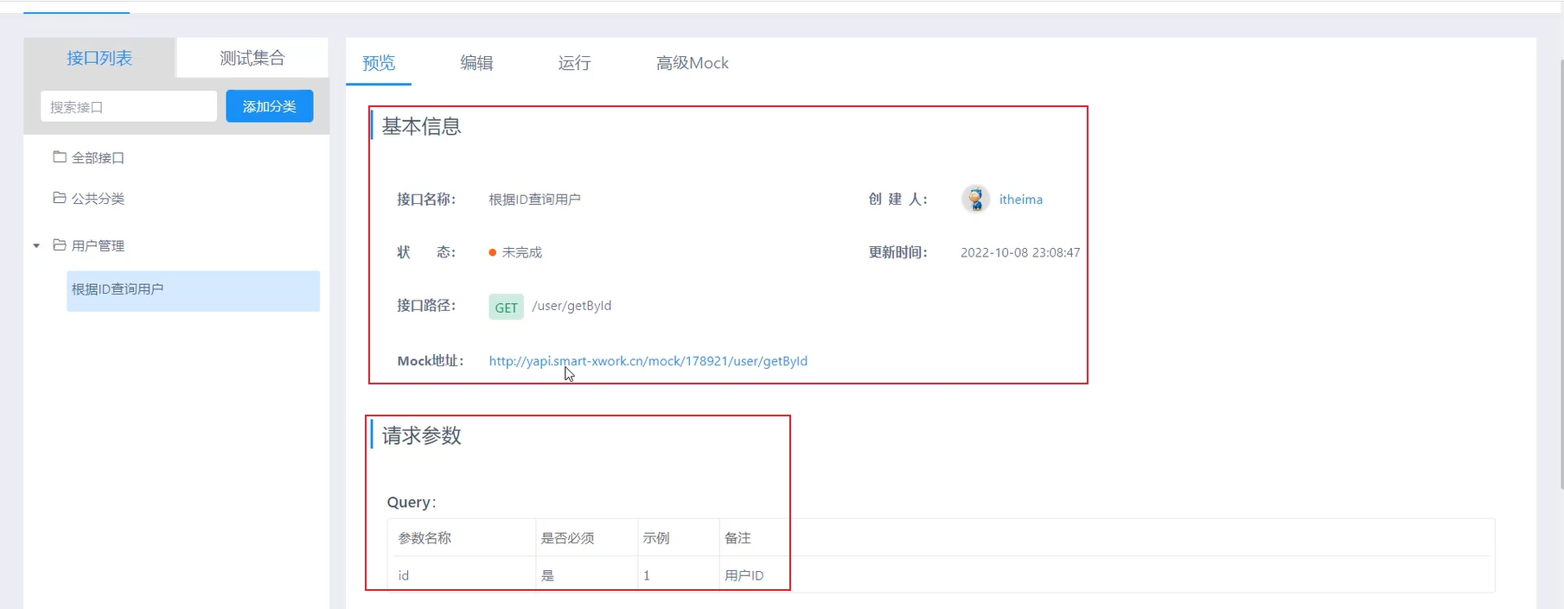Click the folder icon beside 用户管理
Viewport: 1564px width, 609px height.
click(60, 245)
